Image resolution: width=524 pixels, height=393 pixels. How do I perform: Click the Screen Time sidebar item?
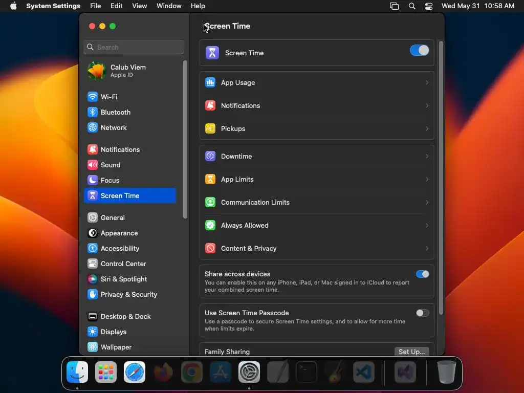pyautogui.click(x=129, y=196)
